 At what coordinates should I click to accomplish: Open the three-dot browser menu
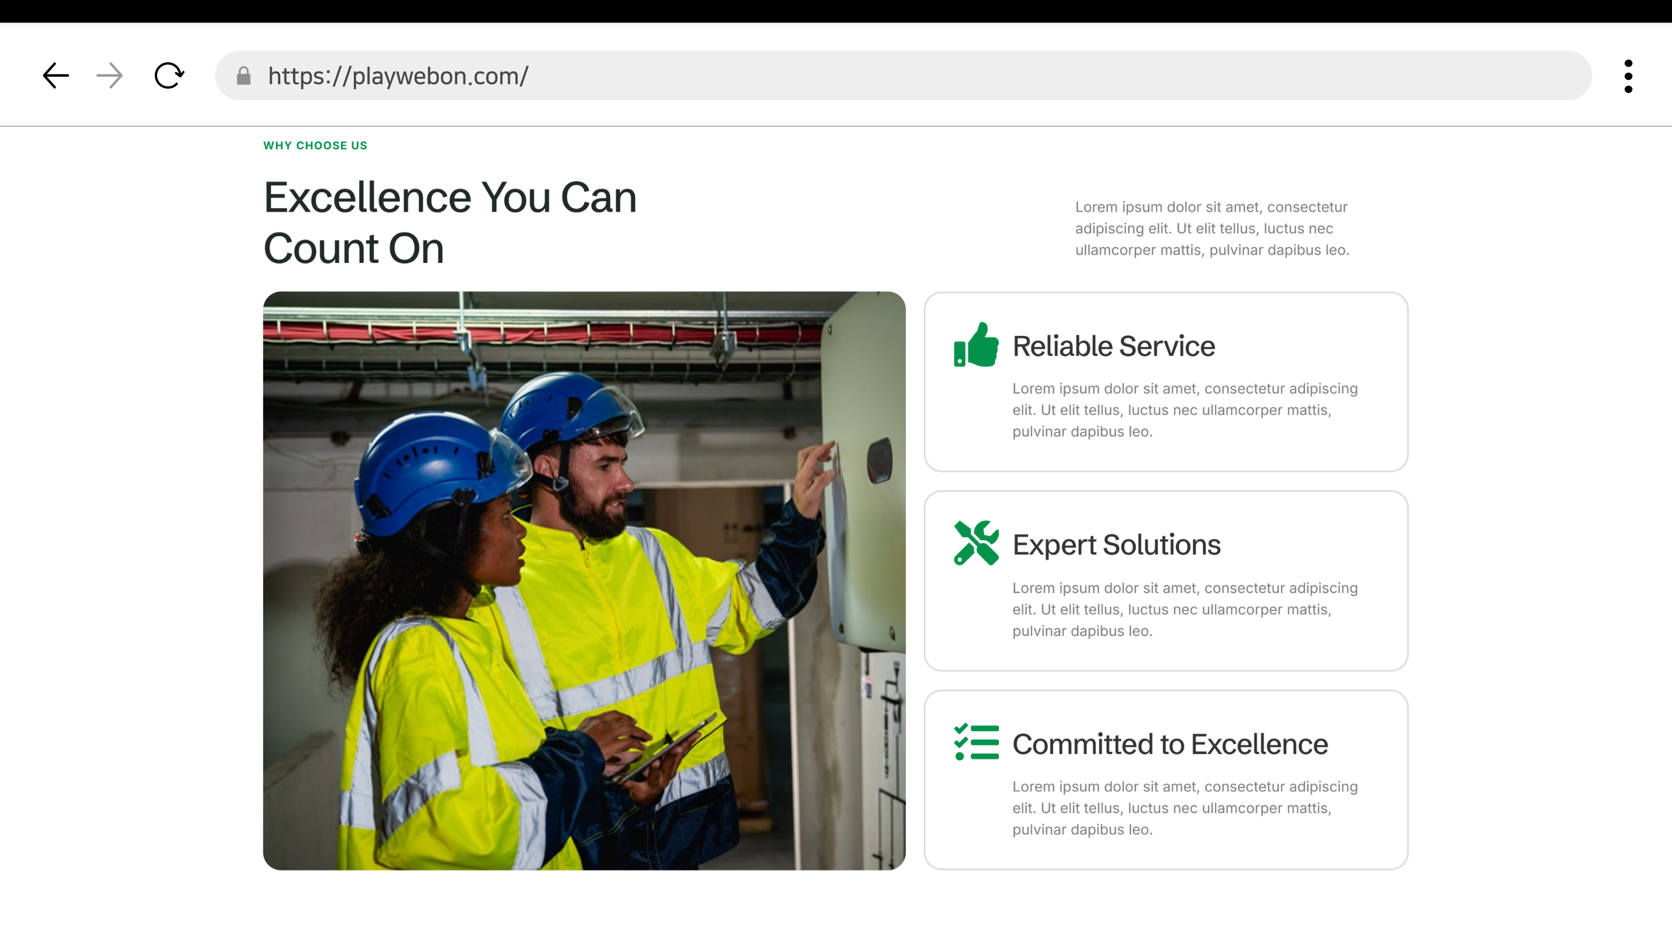[1628, 76]
